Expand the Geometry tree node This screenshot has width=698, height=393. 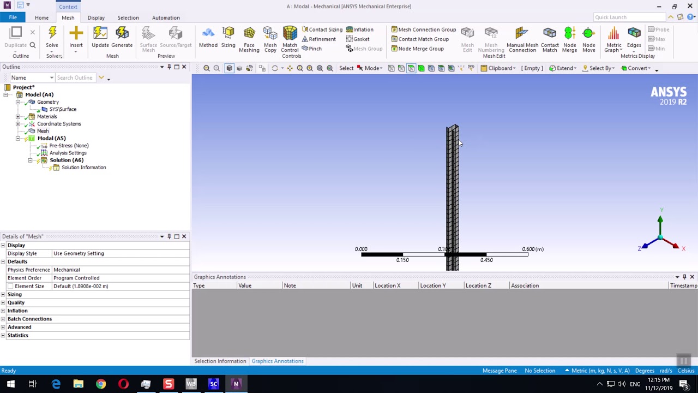18,102
